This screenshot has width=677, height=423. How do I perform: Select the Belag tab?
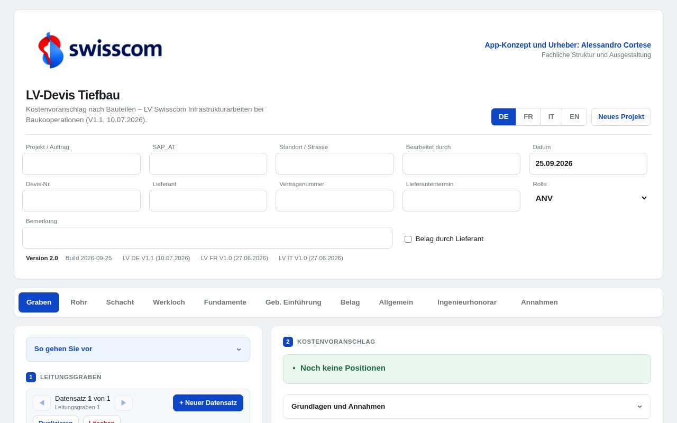tap(350, 302)
